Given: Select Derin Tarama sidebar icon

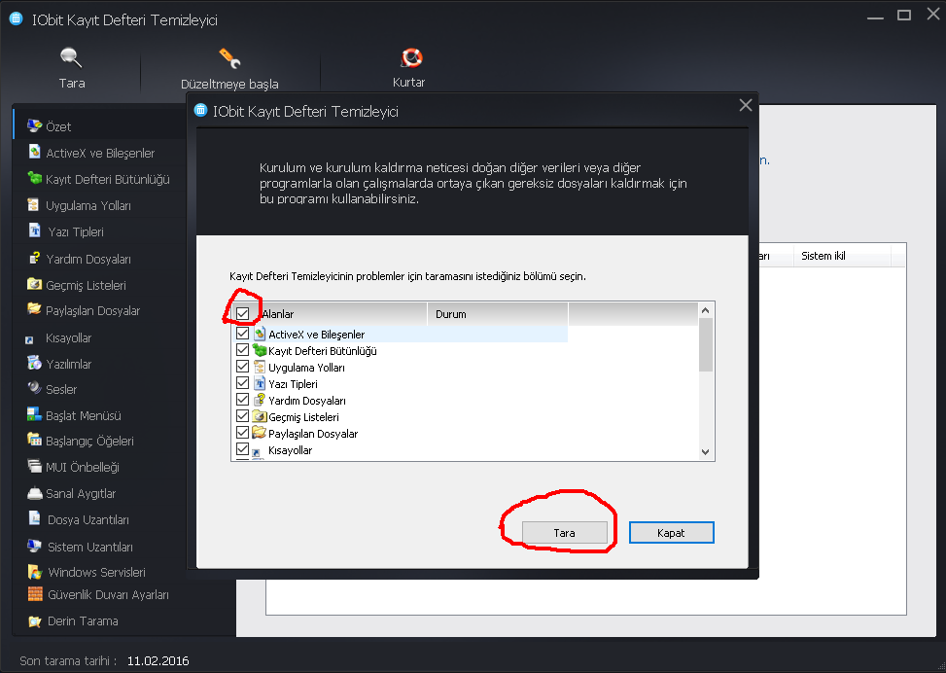Looking at the screenshot, I should coord(34,621).
